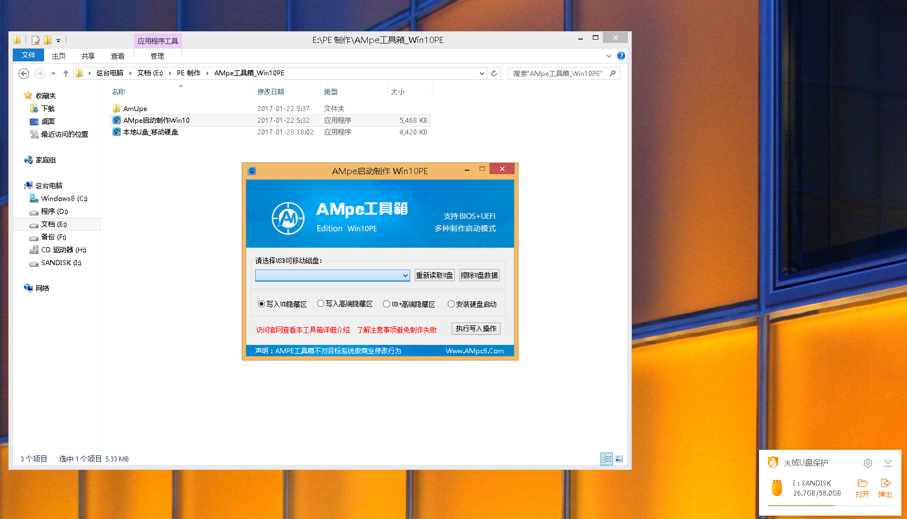Open the 查看 ribbon tab
The height and width of the screenshot is (519, 907).
click(118, 56)
